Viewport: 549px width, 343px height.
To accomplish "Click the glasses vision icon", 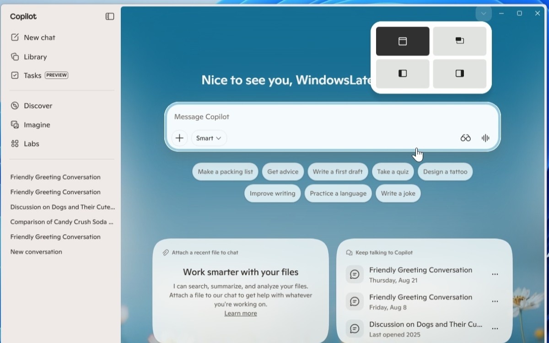I will click(x=465, y=138).
